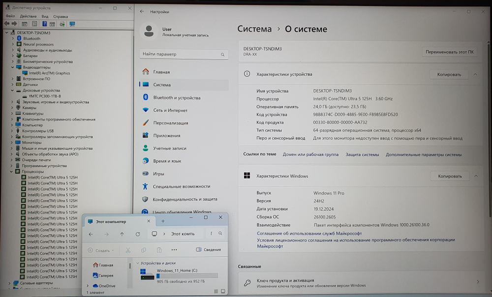Open the Создать dropdown in Explorer

tap(102, 250)
